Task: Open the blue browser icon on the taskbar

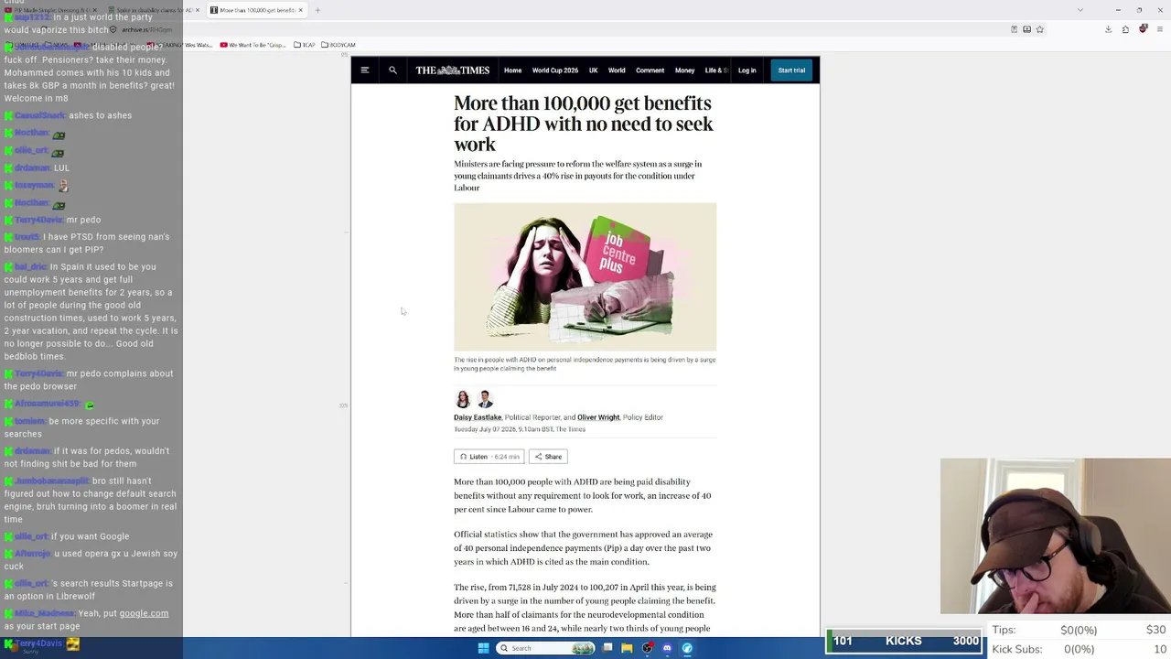Action: 687,648
